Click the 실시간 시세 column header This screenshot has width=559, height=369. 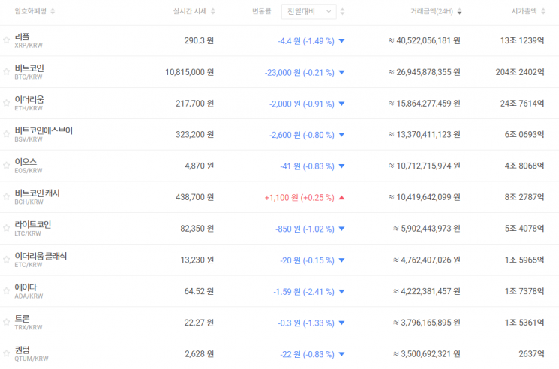[190, 11]
